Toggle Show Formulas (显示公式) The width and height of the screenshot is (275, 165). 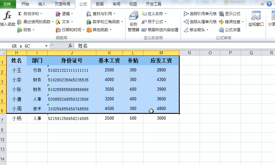pos(230,14)
